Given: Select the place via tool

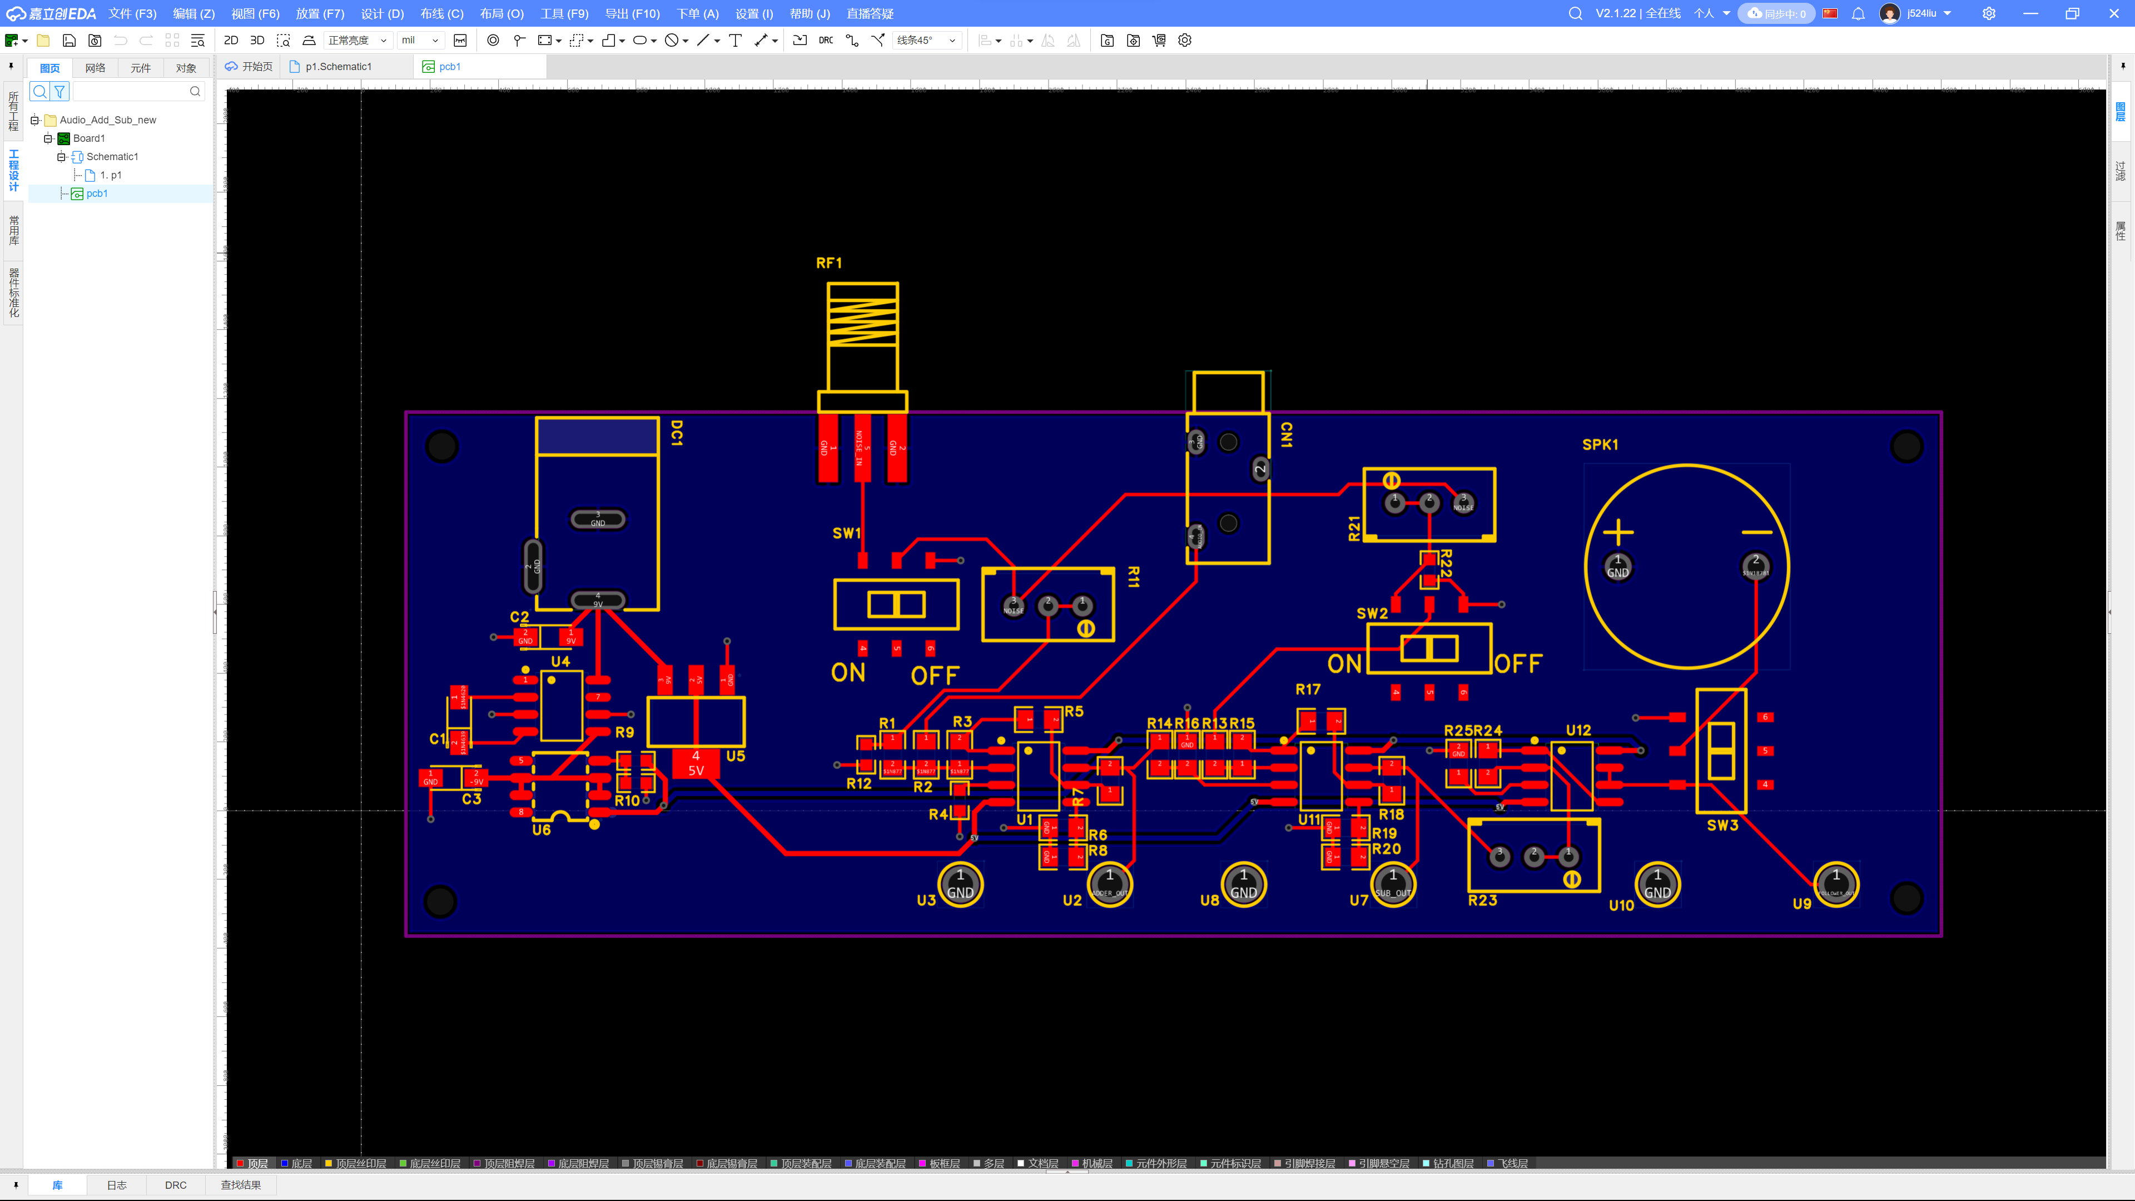Looking at the screenshot, I should pyautogui.click(x=520, y=41).
